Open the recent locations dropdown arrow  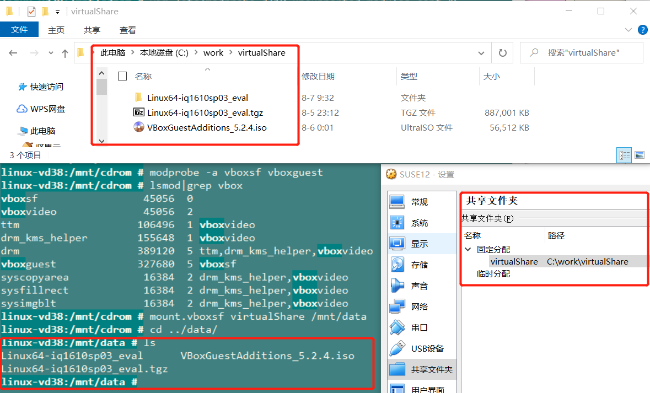point(51,53)
